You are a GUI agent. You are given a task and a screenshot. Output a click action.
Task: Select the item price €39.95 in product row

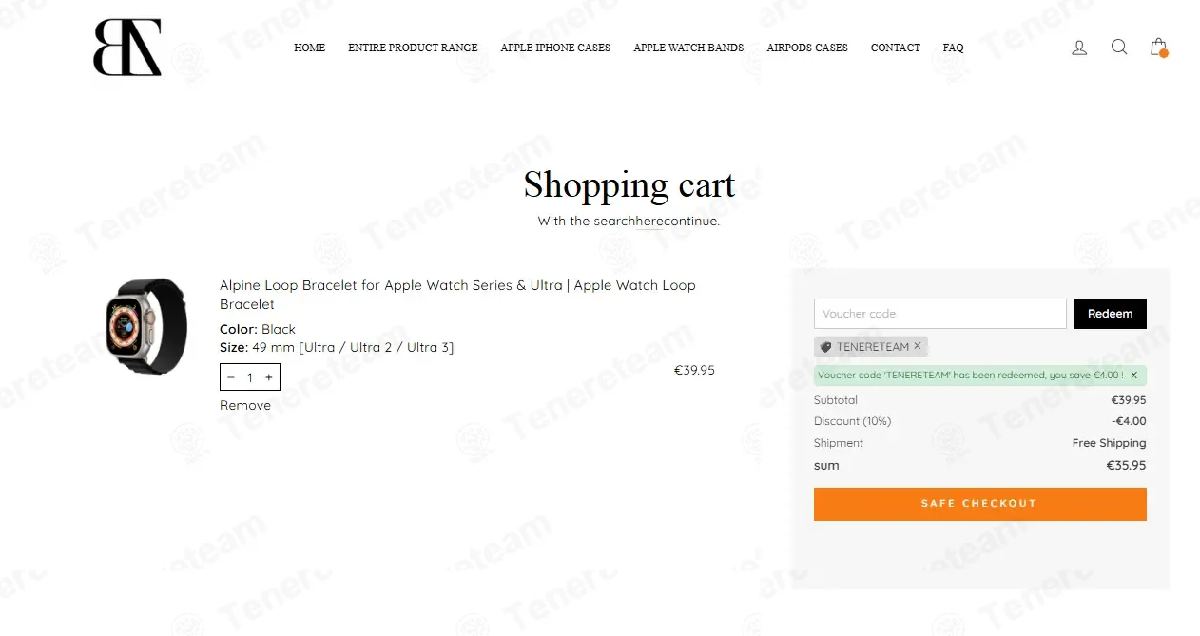point(694,371)
